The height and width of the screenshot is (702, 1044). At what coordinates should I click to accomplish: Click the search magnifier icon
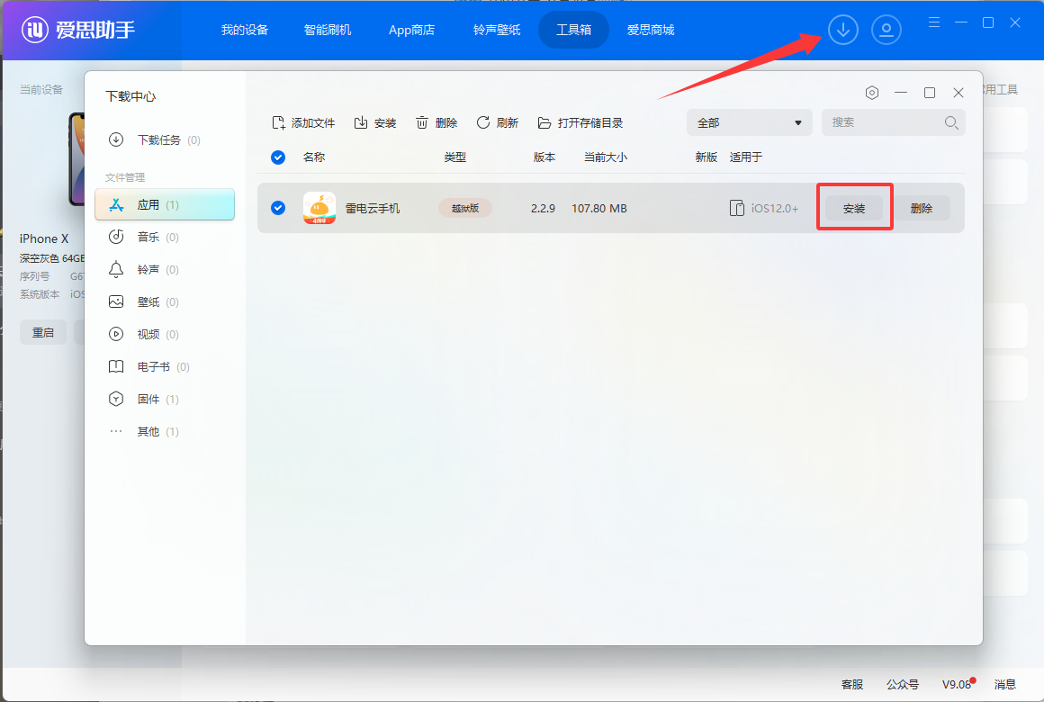point(951,122)
